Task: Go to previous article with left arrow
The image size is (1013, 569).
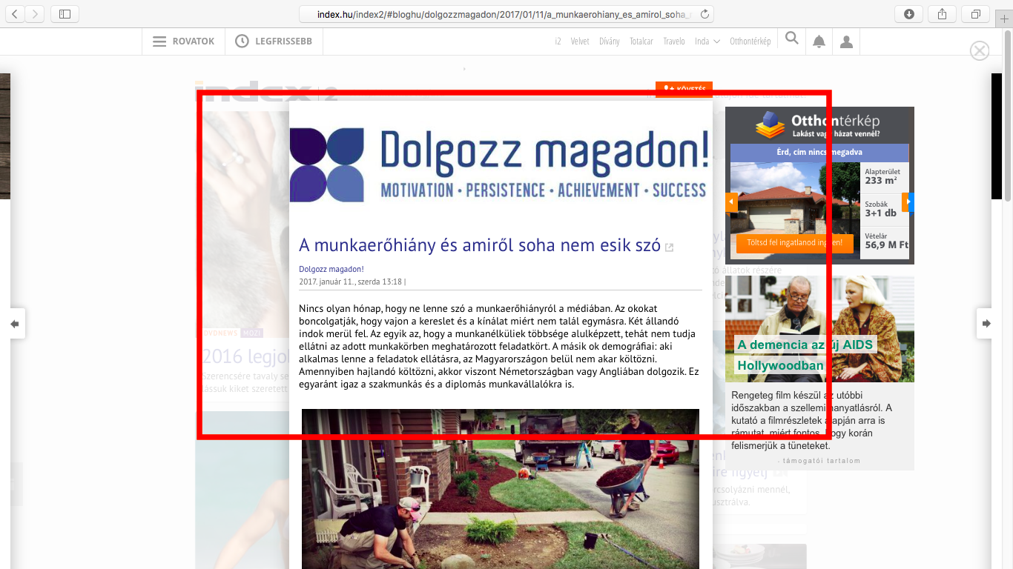Action: pyautogui.click(x=14, y=324)
